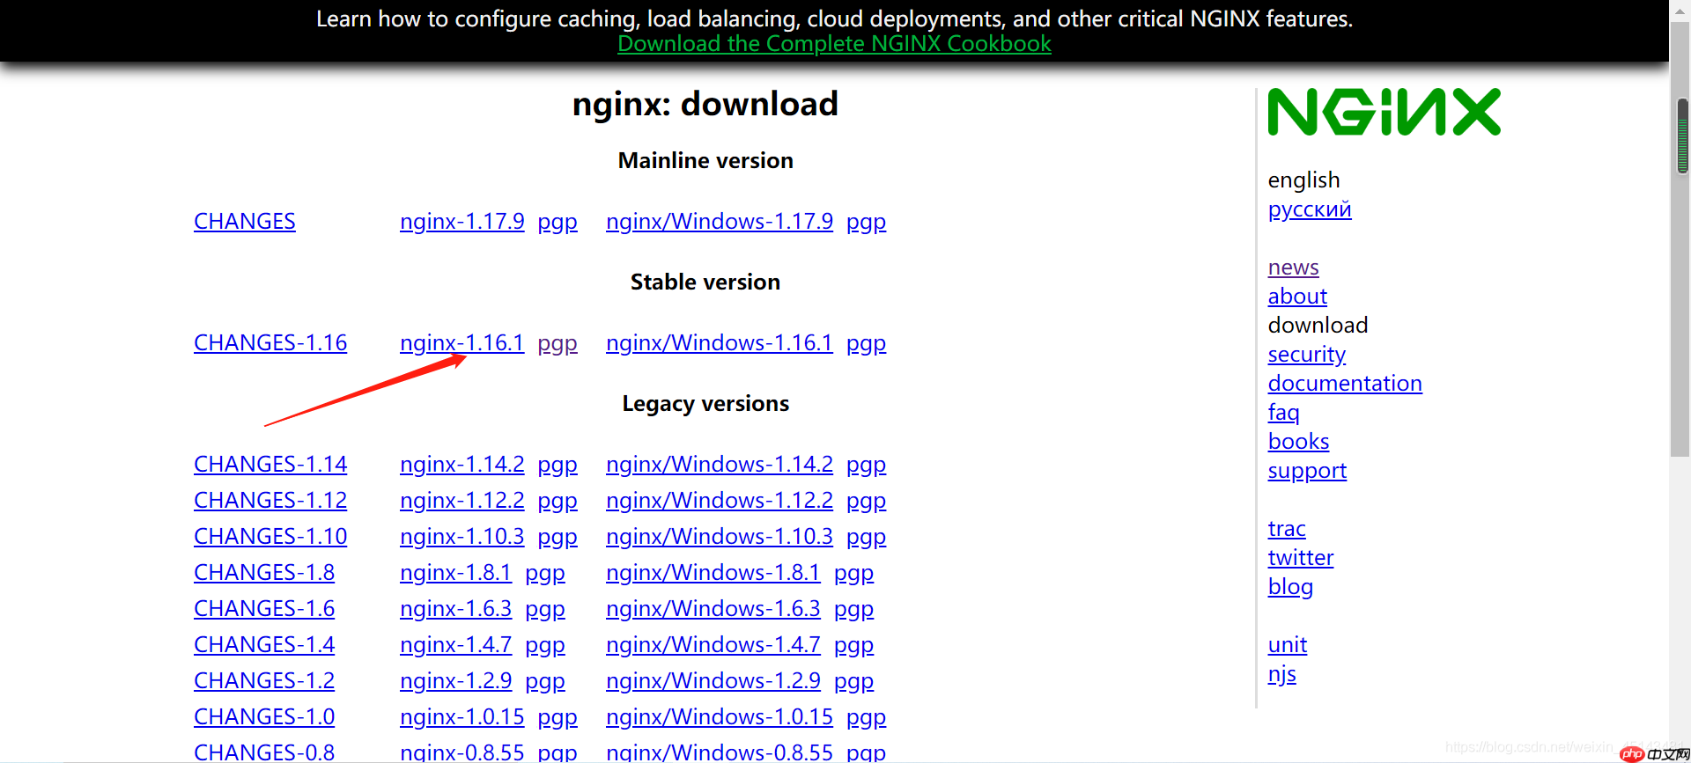The width and height of the screenshot is (1691, 763).
Task: Go to the news page
Action: [x=1294, y=268]
